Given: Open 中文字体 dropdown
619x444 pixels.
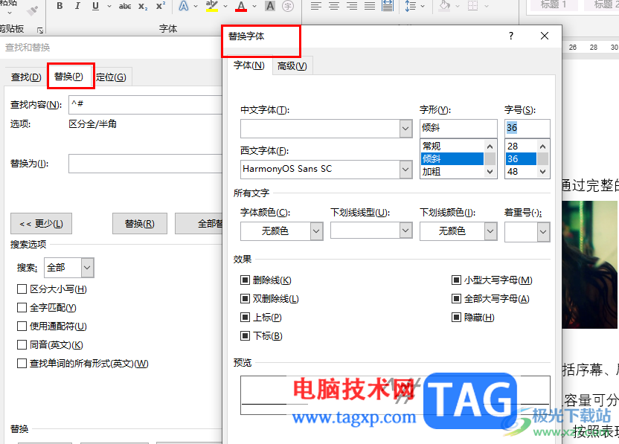Looking at the screenshot, I should (x=405, y=129).
